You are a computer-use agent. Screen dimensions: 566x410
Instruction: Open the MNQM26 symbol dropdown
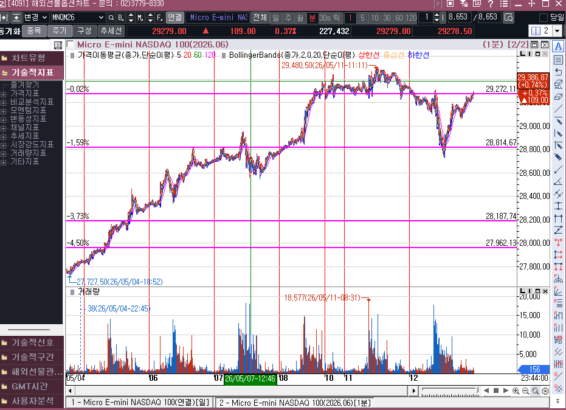coord(101,18)
